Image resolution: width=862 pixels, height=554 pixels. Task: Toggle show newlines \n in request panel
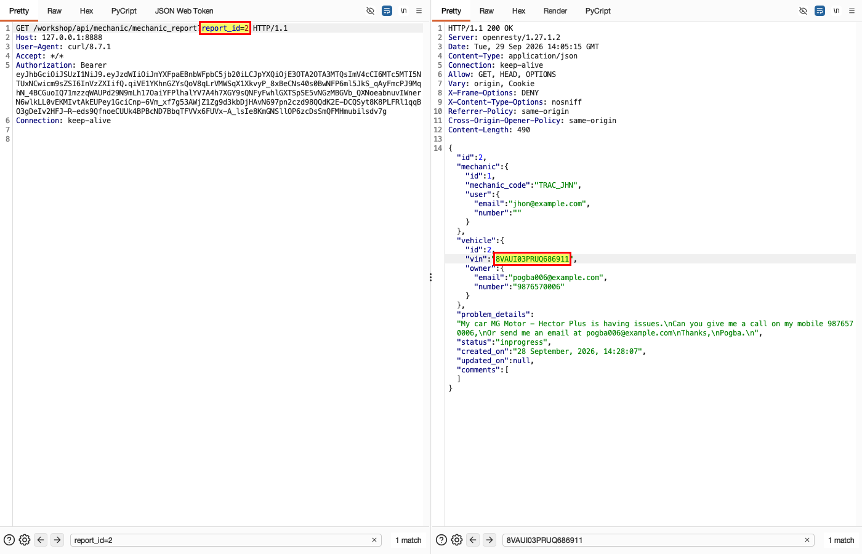[x=403, y=11]
